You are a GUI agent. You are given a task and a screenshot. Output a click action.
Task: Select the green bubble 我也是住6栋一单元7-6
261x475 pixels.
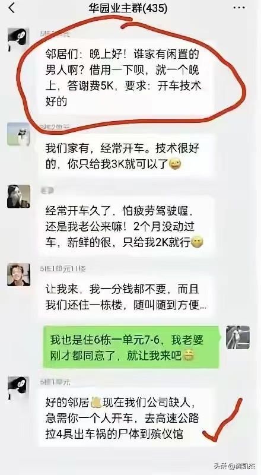[131, 347]
